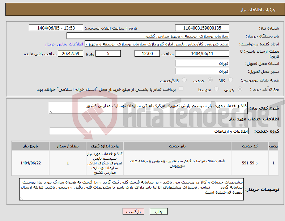285x221 pixels.
Task: Click the نوع فرآیند خرید label
Action: pos(265,89)
